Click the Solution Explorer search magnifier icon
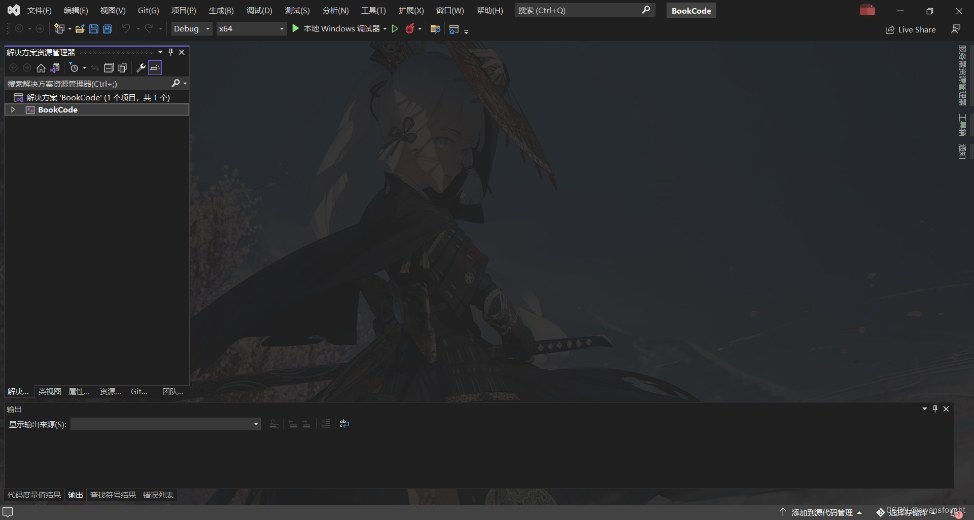Image resolution: width=974 pixels, height=520 pixels. click(176, 83)
